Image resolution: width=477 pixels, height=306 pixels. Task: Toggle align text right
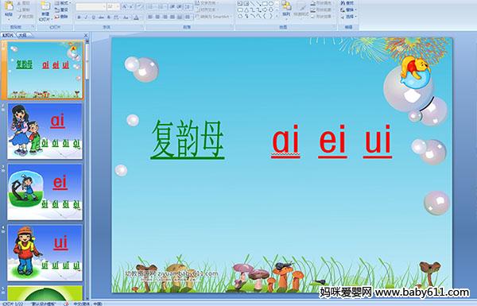click(x=165, y=17)
